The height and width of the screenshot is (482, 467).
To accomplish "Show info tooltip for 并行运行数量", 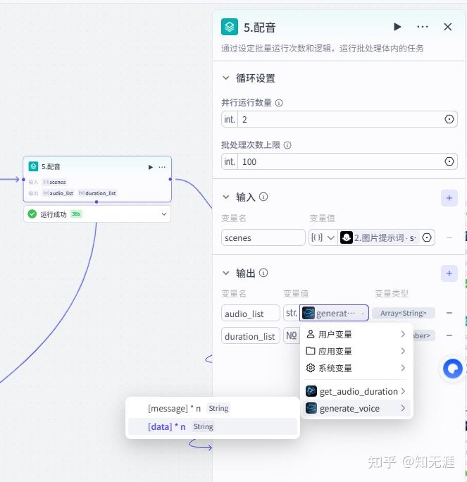I will pyautogui.click(x=279, y=103).
